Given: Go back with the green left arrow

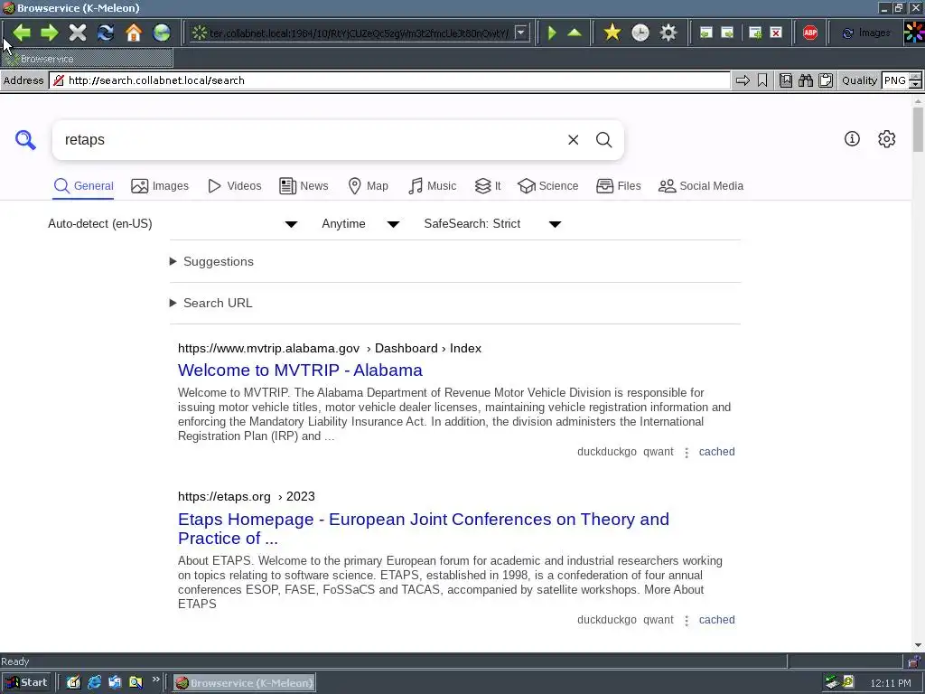Looking at the screenshot, I should 22,33.
